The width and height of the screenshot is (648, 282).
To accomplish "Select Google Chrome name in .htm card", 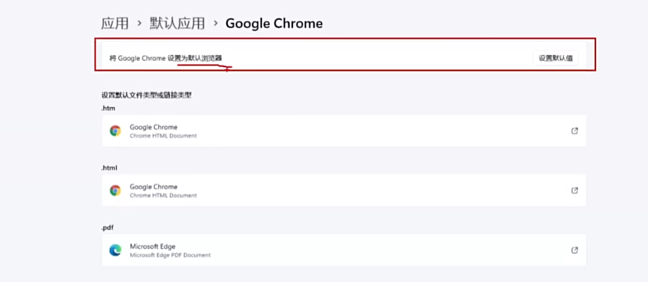I will 153,127.
